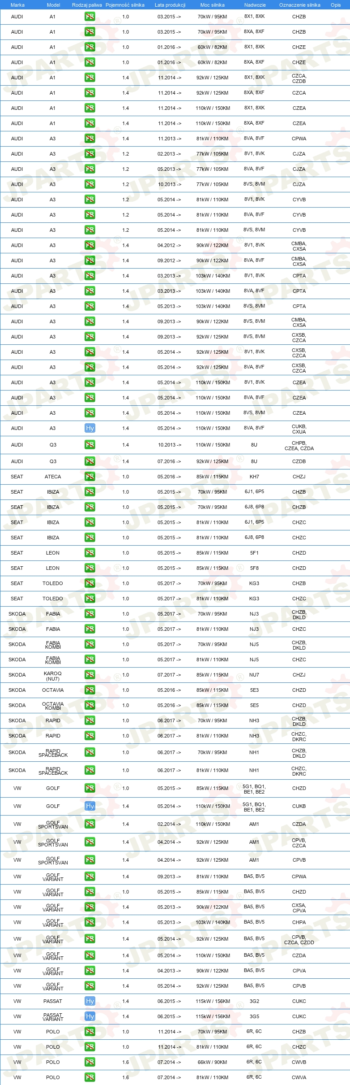350x1085 pixels.
Task: Click petrol icon in VW POLO CHZB row
Action: click(90, 1032)
